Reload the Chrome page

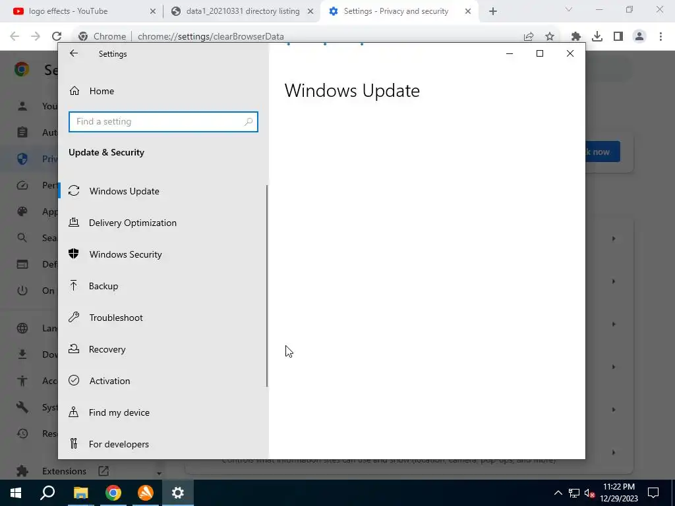(x=57, y=36)
